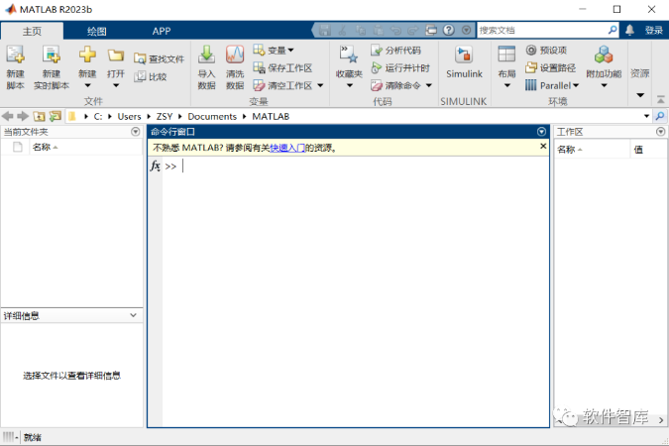The image size is (669, 446).
Task: Switch to the 主页 (Home) tab
Action: [x=32, y=31]
